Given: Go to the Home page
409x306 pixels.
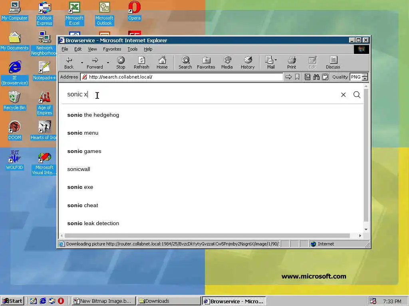Looking at the screenshot, I should [x=162, y=63].
